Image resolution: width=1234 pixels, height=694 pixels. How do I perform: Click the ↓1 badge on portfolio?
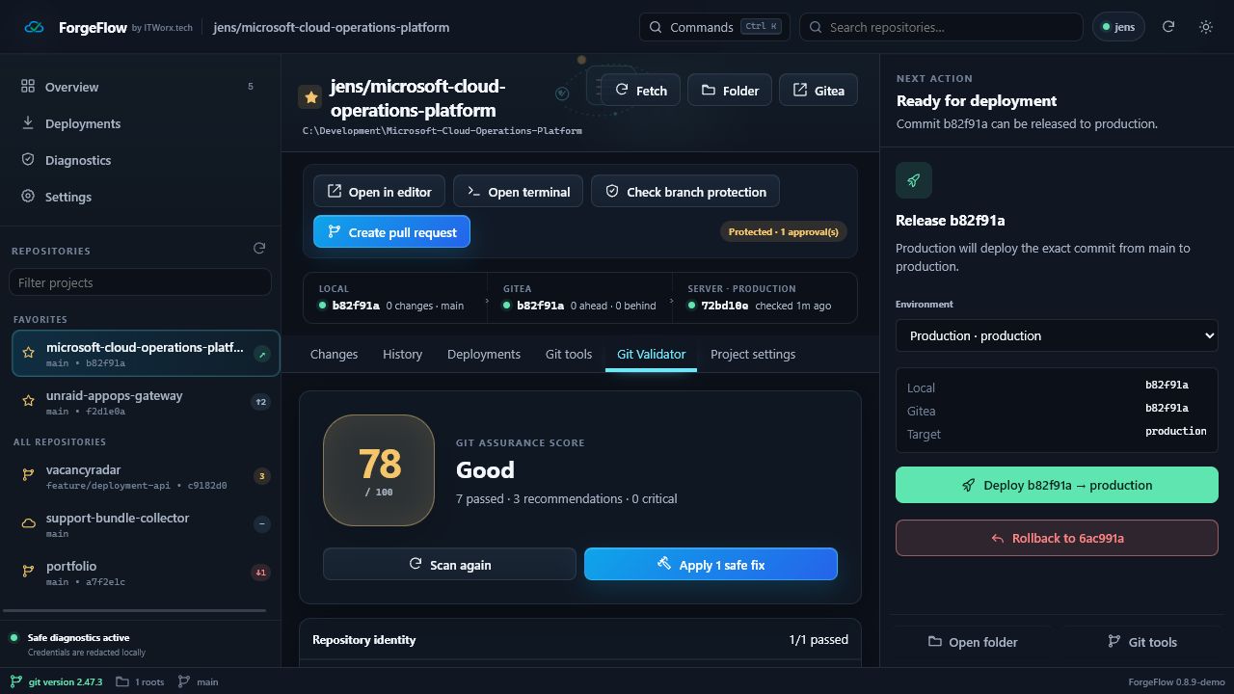(x=261, y=572)
